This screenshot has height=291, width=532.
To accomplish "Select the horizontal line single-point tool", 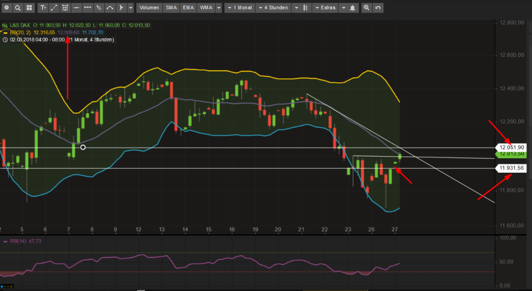I will click(x=76, y=8).
